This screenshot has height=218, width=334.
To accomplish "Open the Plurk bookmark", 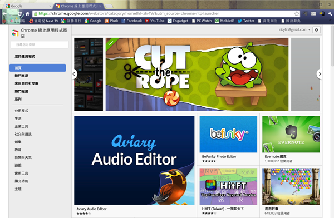I will (111, 21).
